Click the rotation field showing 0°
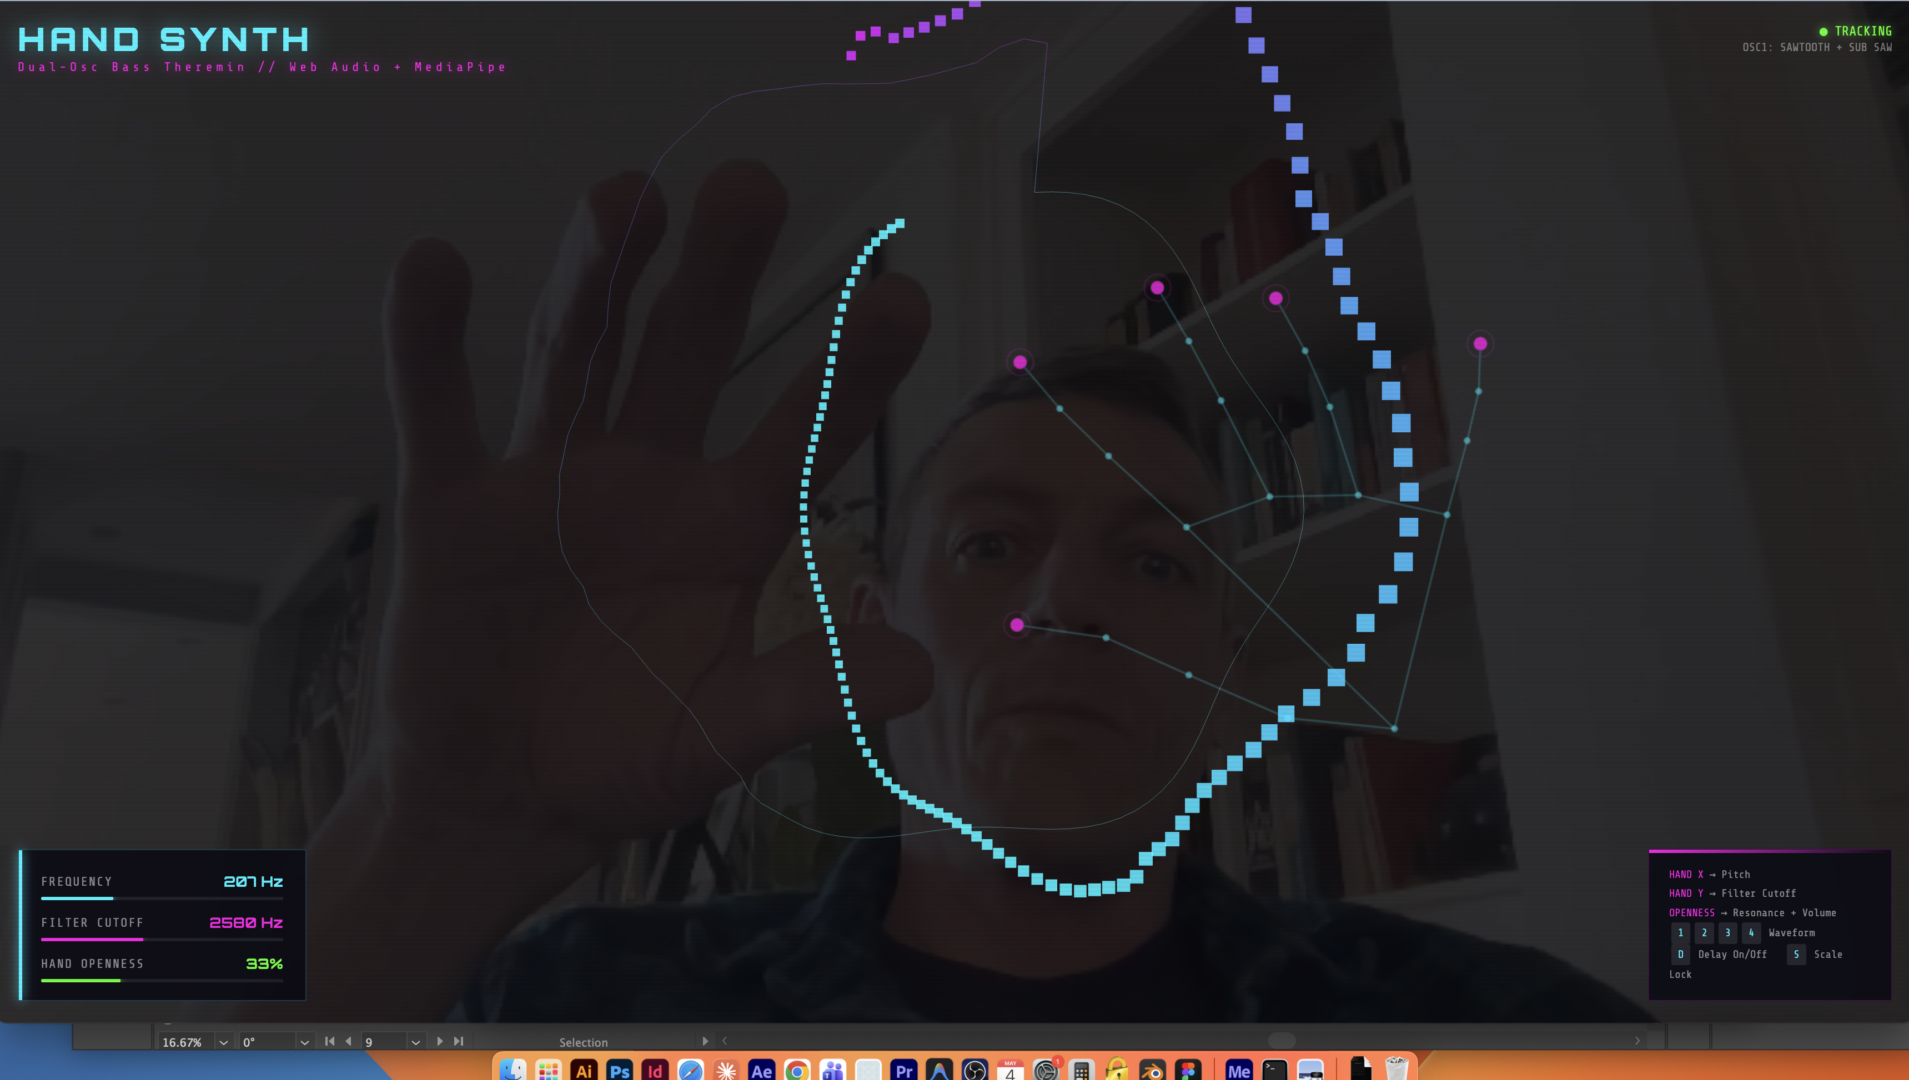Viewport: 1909px width, 1080px height. (268, 1042)
